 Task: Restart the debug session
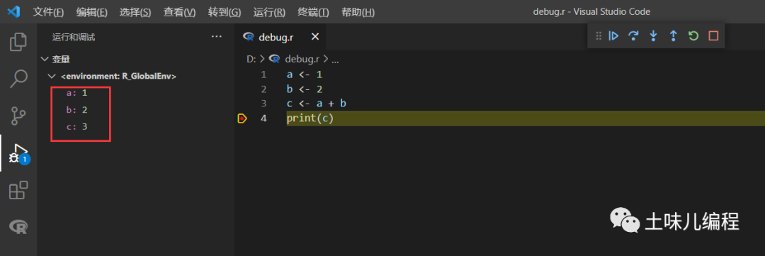[693, 35]
